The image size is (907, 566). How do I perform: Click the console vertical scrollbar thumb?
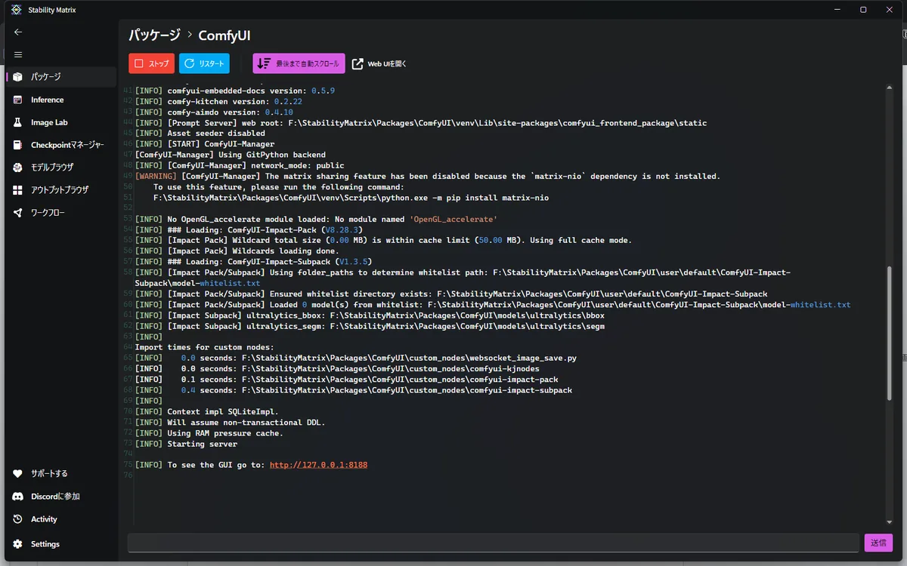[890, 332]
